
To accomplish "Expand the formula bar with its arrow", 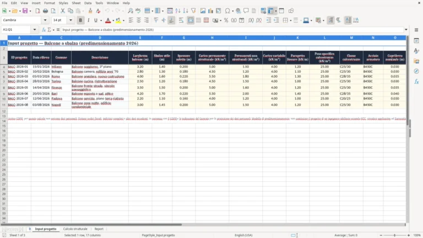I will tap(406, 29).
